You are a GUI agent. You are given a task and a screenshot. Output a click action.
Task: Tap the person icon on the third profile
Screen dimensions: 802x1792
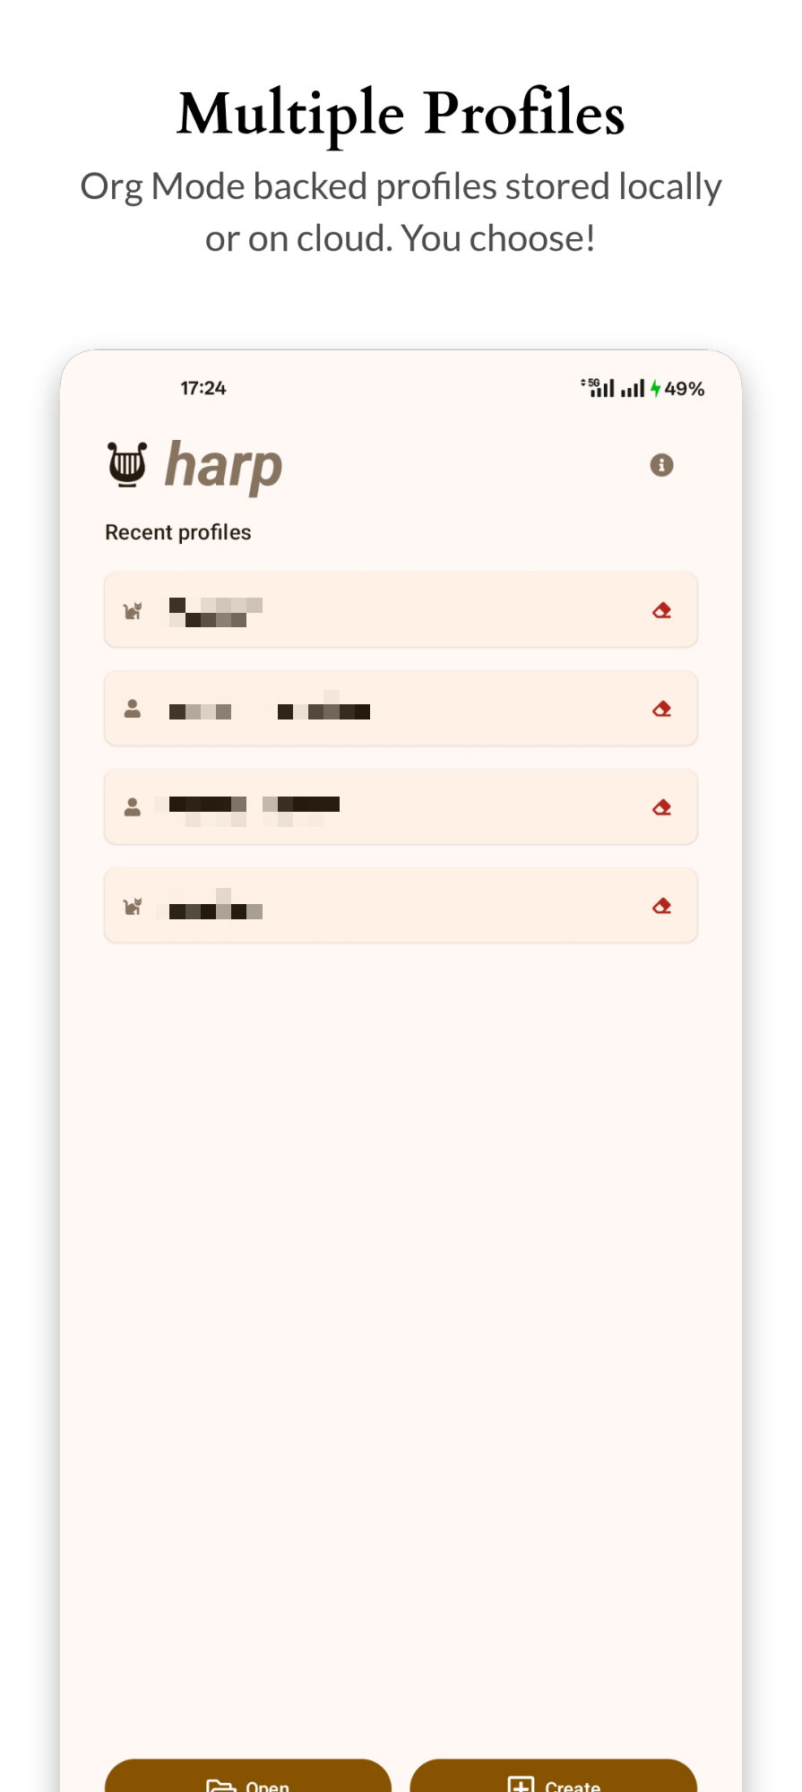click(x=133, y=807)
